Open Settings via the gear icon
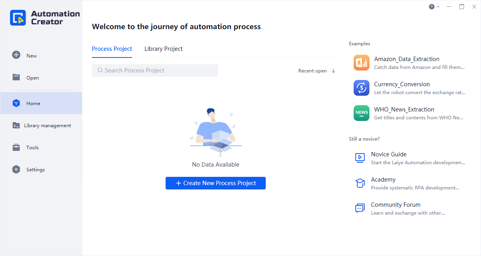The height and width of the screenshot is (256, 481). 16,169
